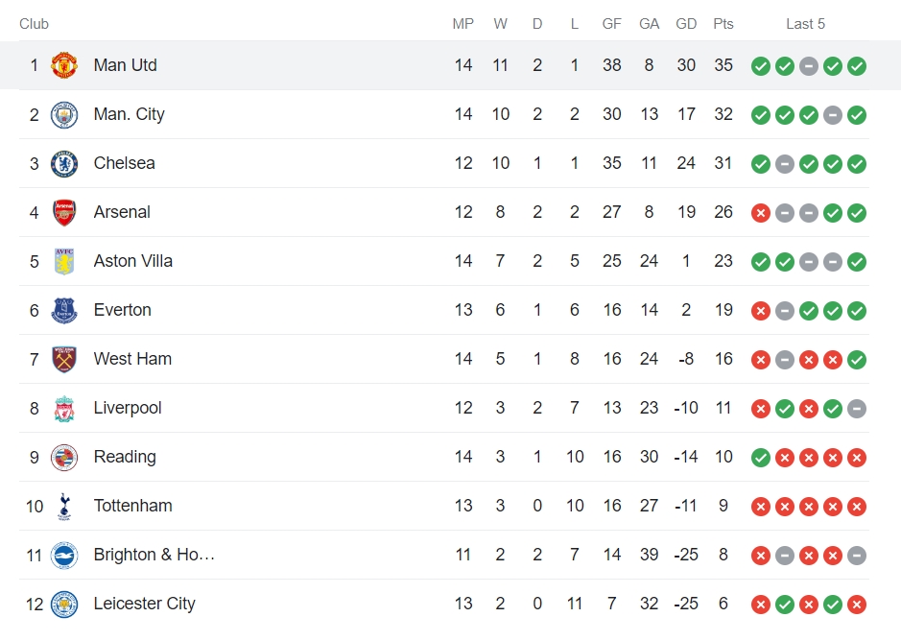Click the Club column header

(34, 24)
